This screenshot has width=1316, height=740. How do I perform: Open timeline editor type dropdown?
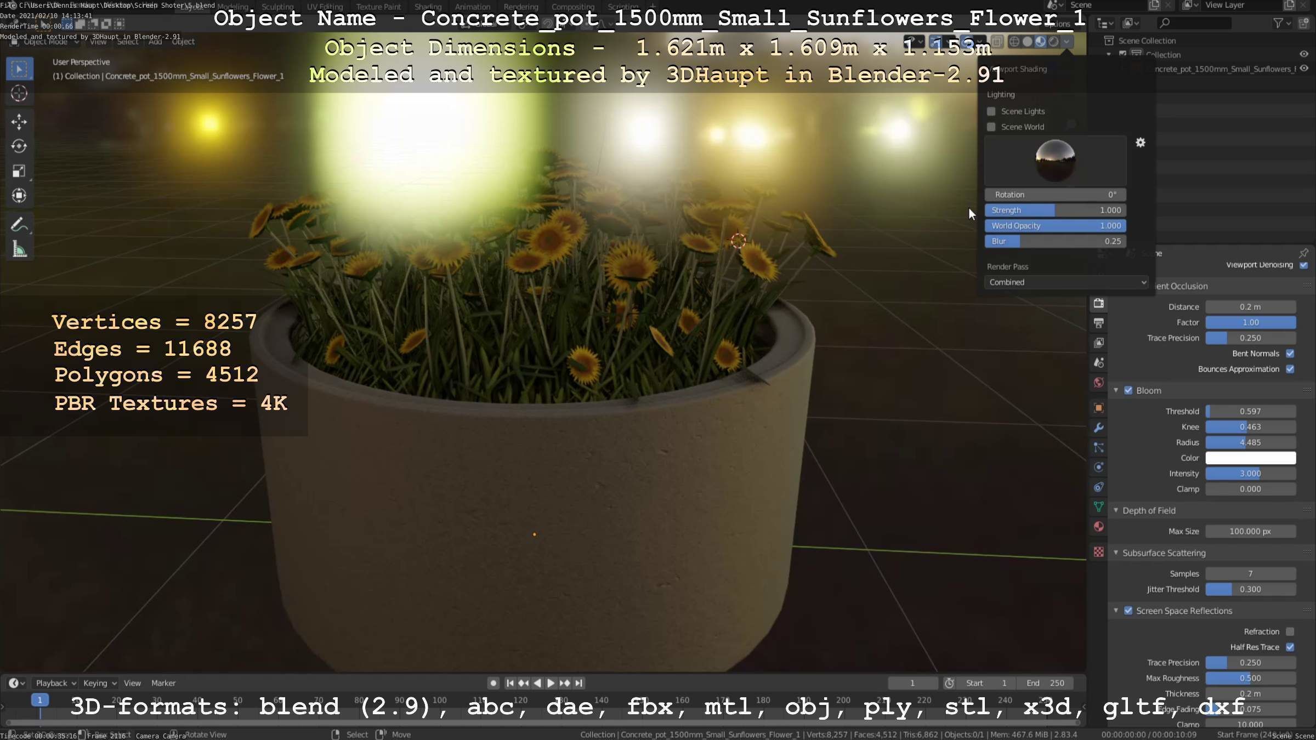point(16,683)
